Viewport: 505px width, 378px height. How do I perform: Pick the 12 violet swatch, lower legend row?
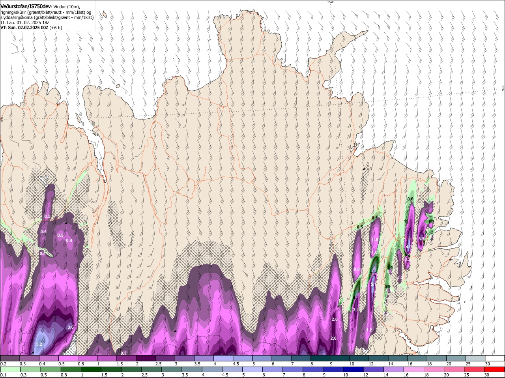coord(373,369)
